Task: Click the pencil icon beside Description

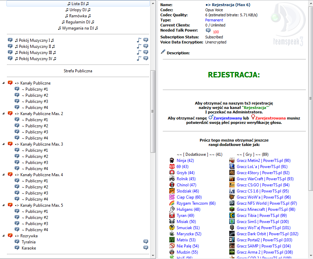Action: (163, 52)
